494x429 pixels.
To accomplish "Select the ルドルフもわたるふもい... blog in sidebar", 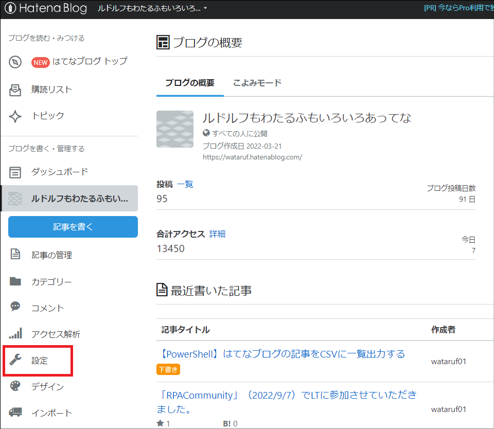I will pyautogui.click(x=70, y=199).
